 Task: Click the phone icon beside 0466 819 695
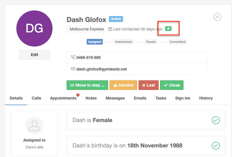pos(73,57)
